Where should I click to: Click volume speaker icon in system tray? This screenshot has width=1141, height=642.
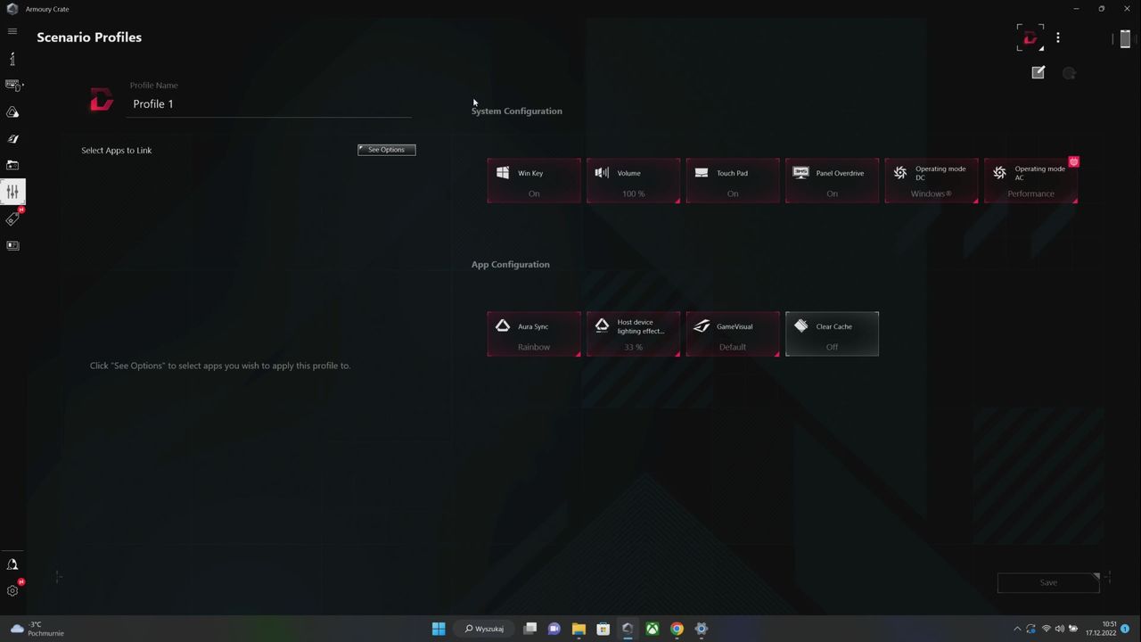click(x=1060, y=629)
